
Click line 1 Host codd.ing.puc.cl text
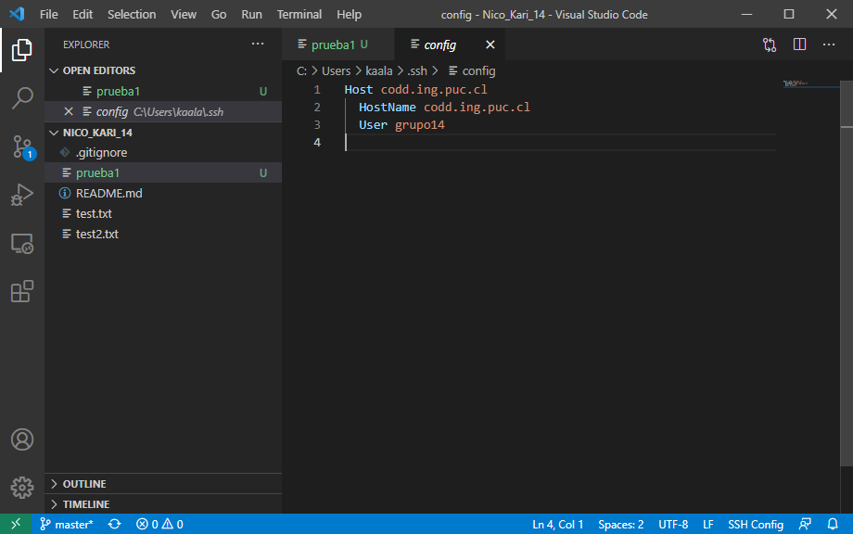pos(415,90)
